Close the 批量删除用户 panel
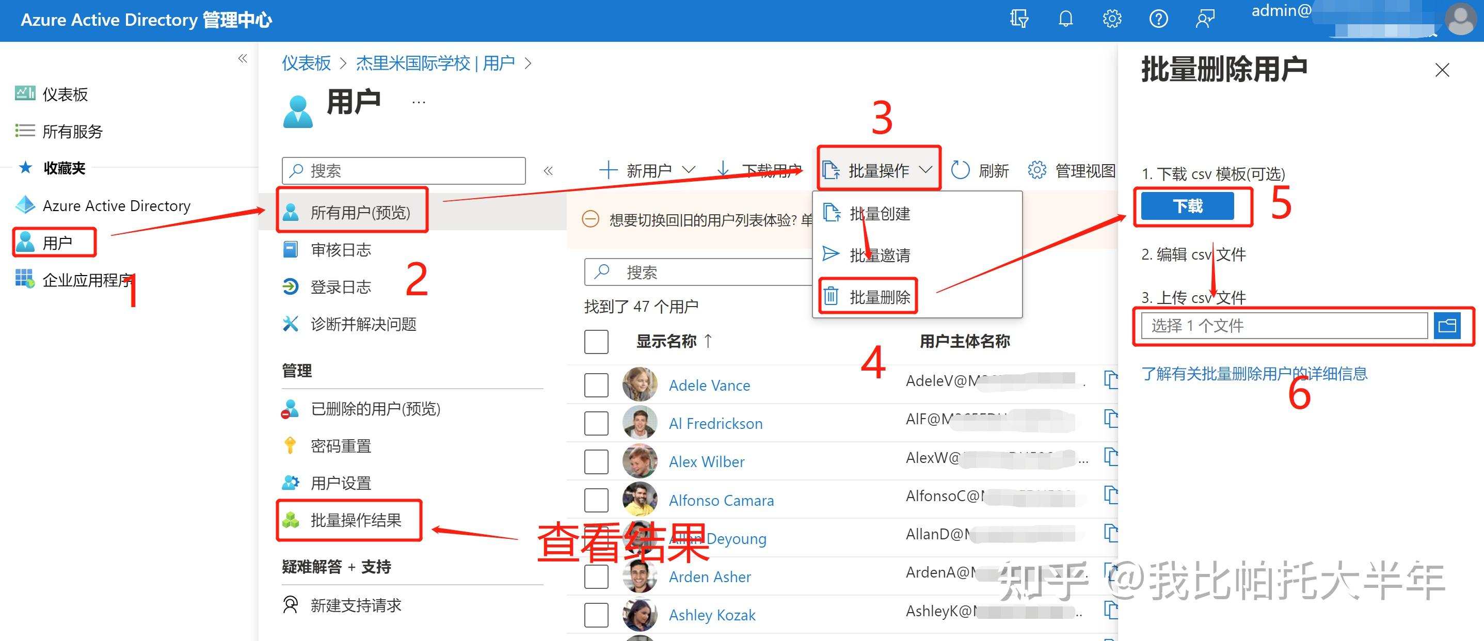Screen dimensions: 1484x641 tap(1442, 70)
